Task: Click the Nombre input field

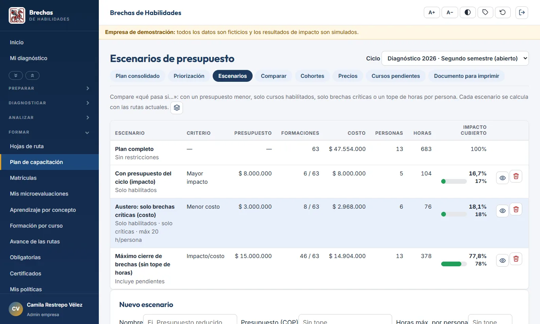Action: click(190, 319)
